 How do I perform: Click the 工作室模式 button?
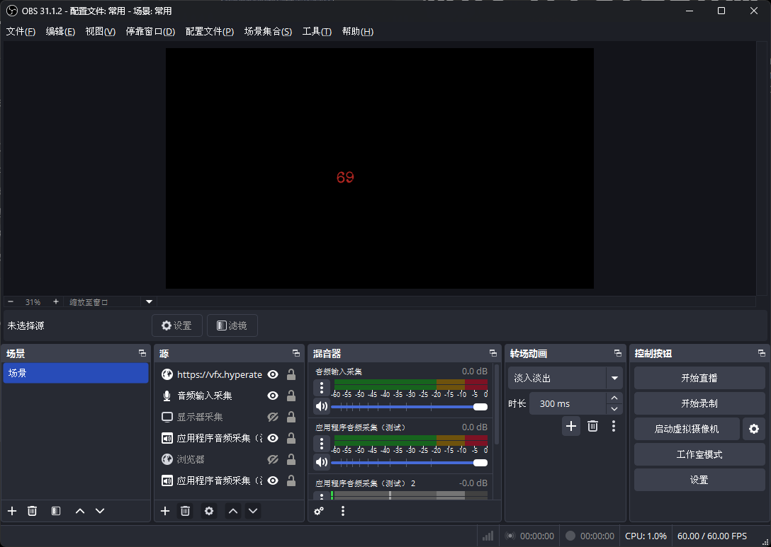pyautogui.click(x=699, y=454)
